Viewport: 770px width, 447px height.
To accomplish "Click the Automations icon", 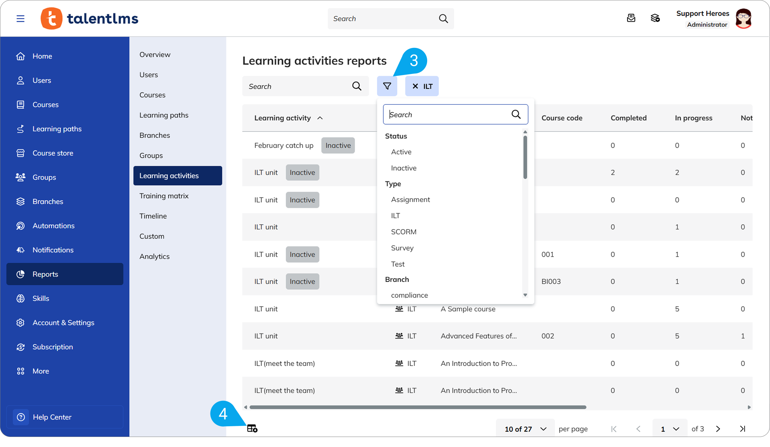I will point(20,226).
